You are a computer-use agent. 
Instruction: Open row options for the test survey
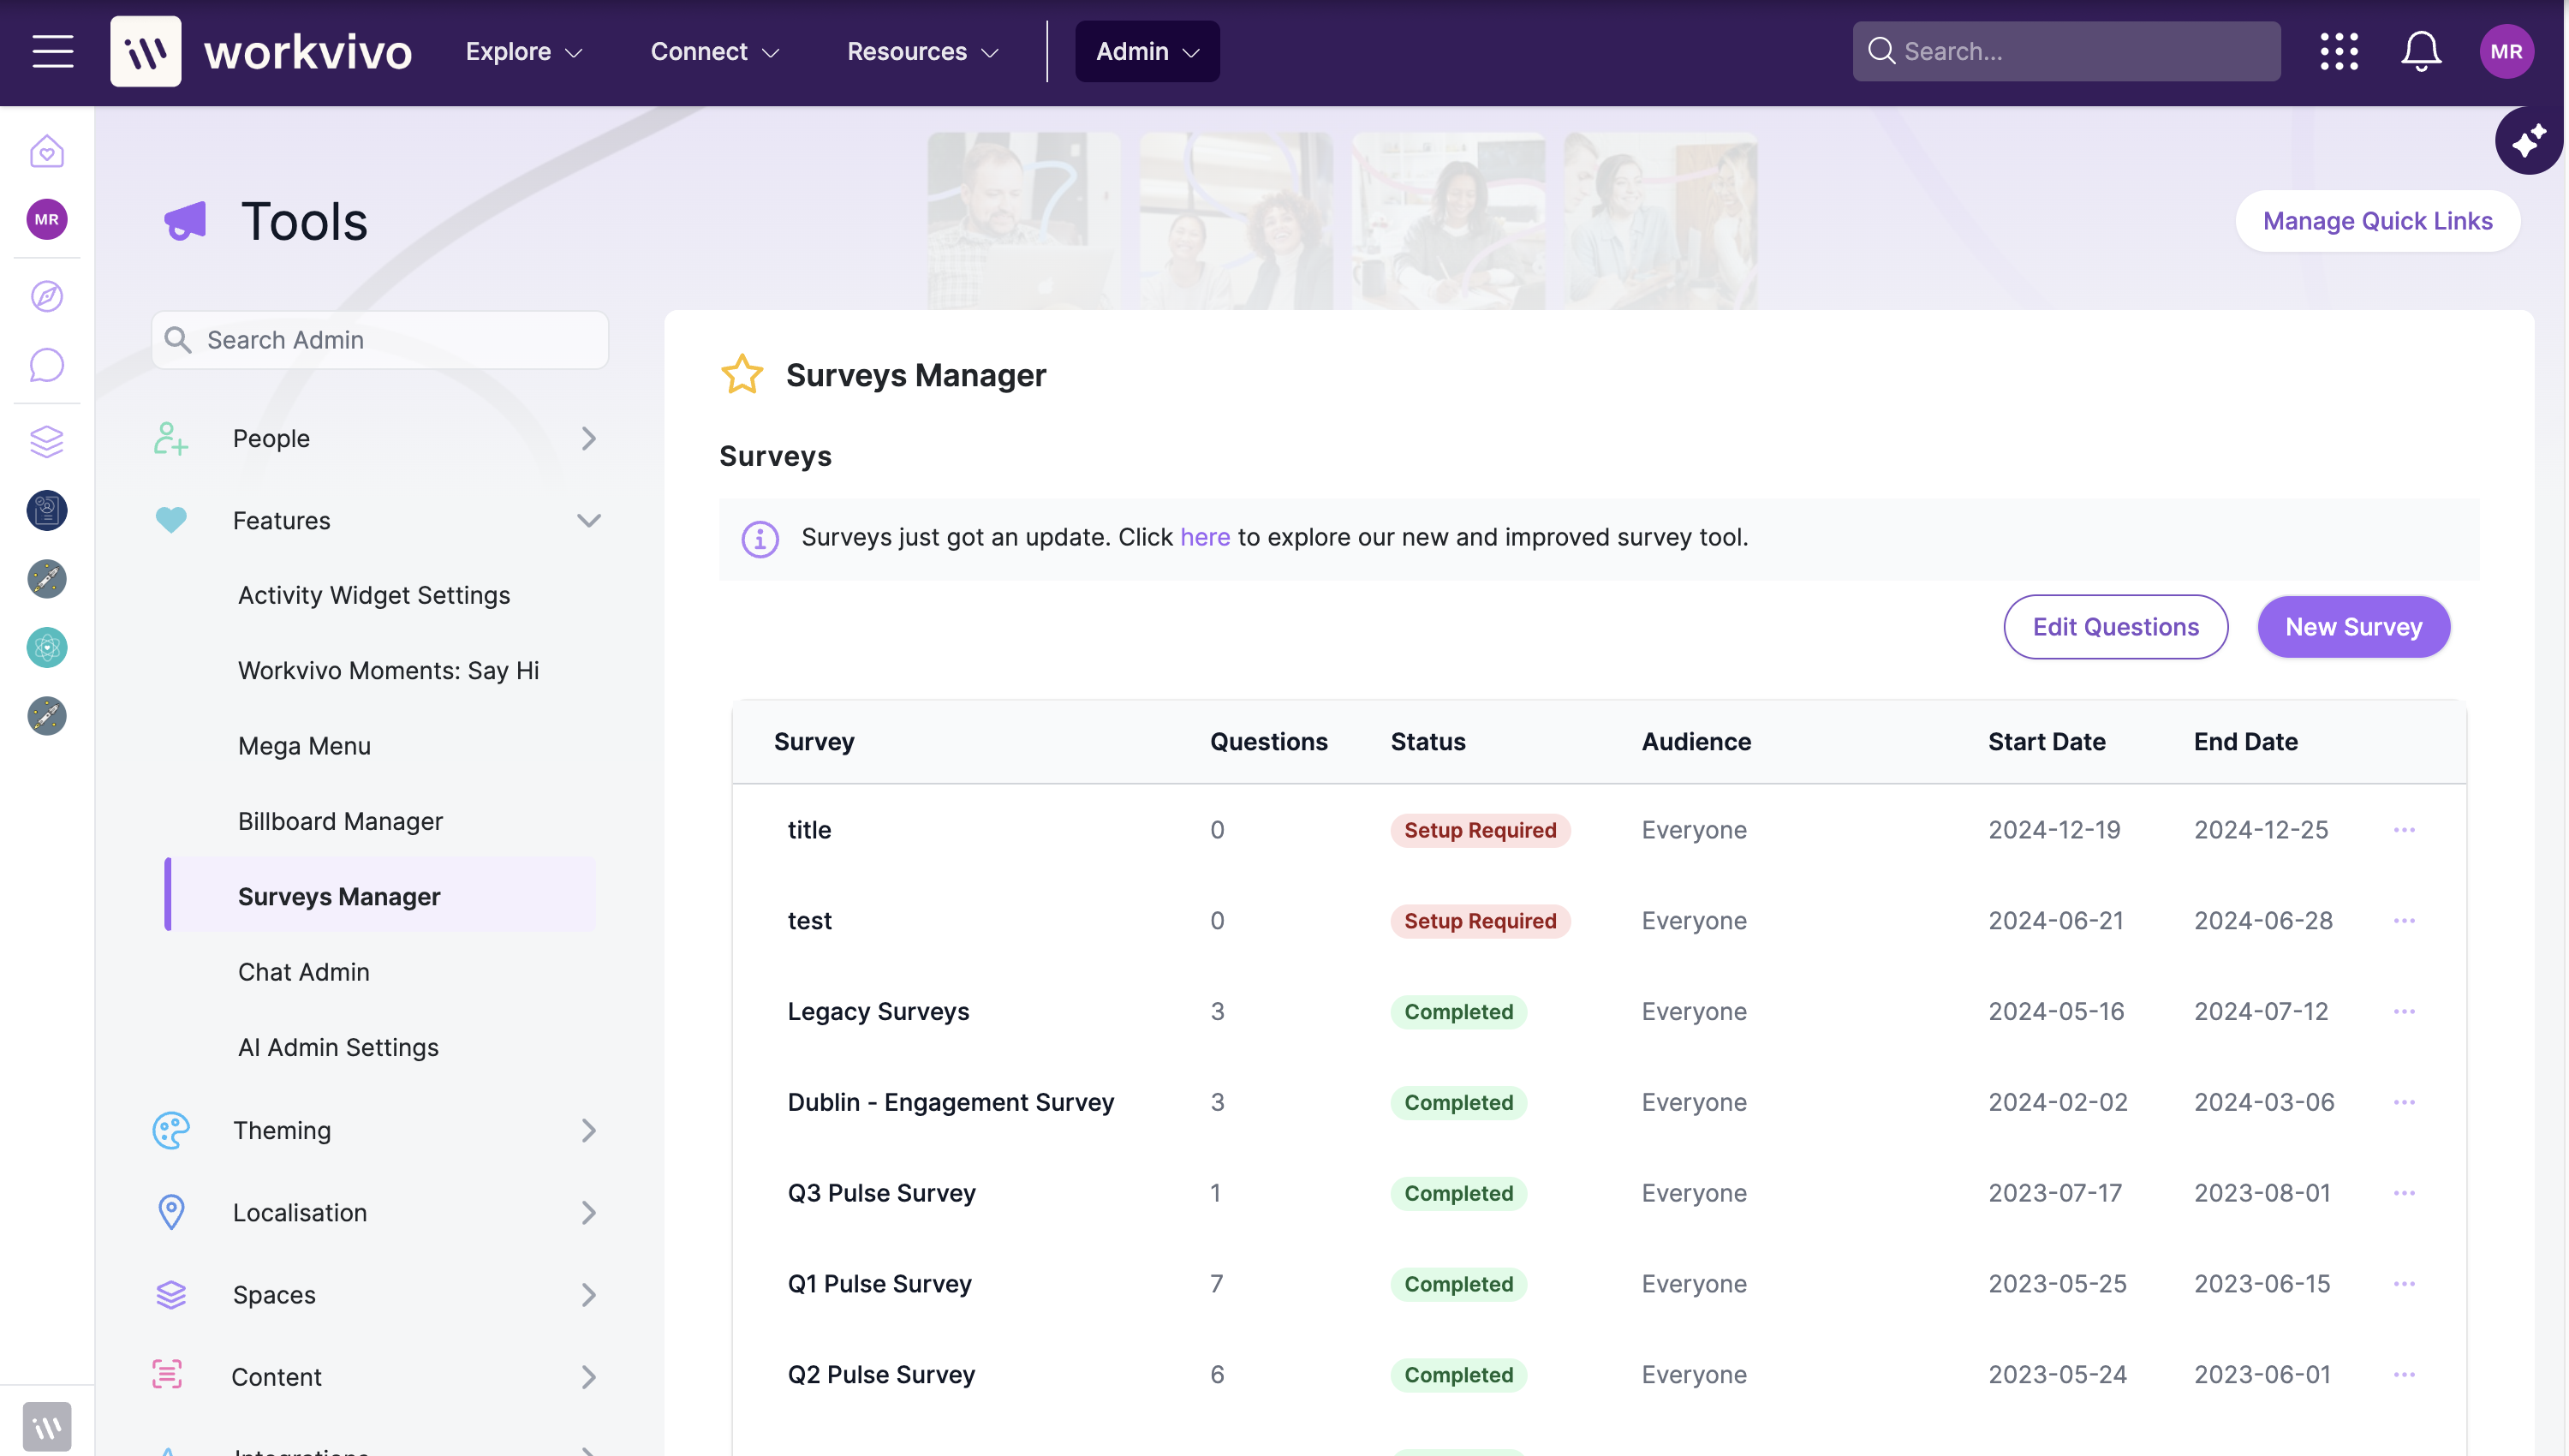pos(2404,920)
